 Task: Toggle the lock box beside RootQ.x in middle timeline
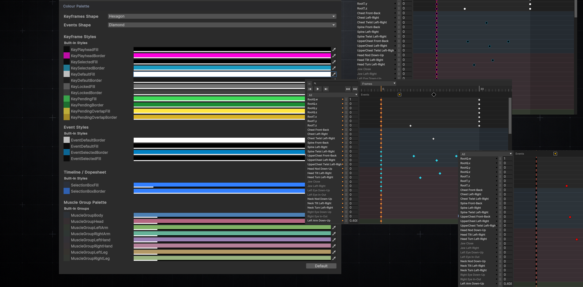point(346,104)
